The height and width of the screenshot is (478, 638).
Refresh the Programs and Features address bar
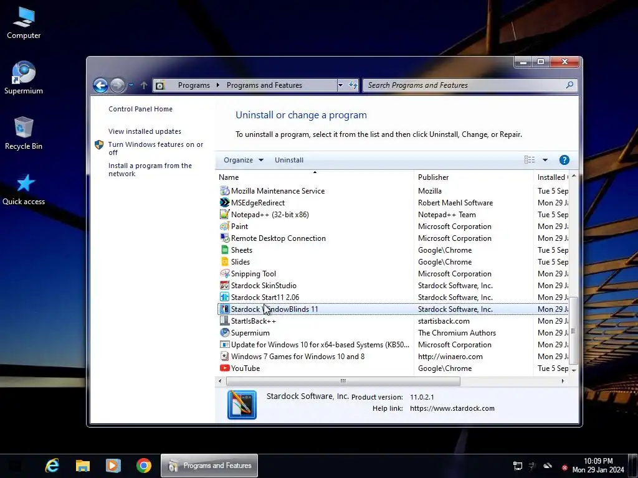click(353, 85)
